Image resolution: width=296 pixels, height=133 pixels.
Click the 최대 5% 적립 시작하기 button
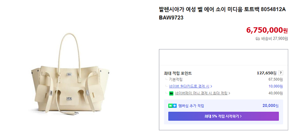tap(223, 116)
